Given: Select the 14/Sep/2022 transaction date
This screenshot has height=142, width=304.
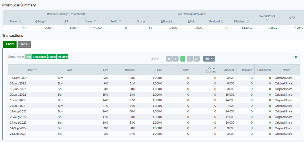Looking at the screenshot, I should click(x=18, y=128).
